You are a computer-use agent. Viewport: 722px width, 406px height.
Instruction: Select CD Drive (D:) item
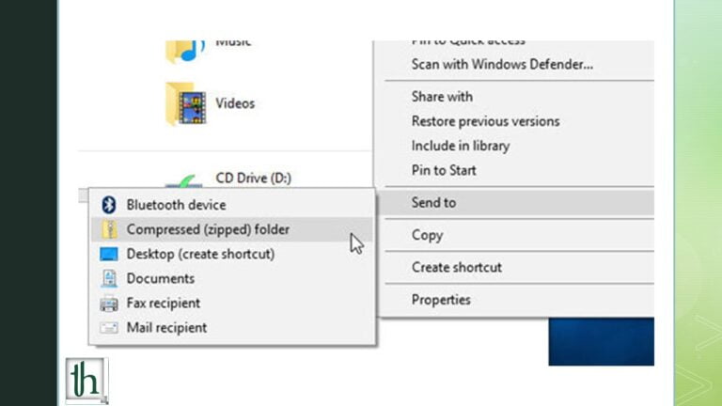255,178
